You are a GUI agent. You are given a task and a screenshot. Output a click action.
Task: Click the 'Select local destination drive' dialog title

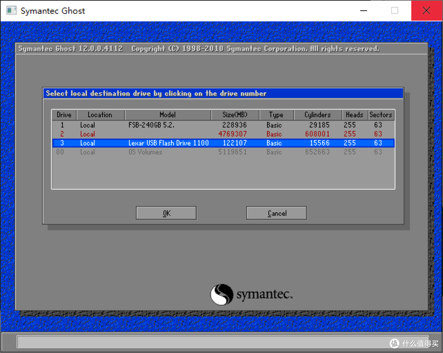(156, 93)
